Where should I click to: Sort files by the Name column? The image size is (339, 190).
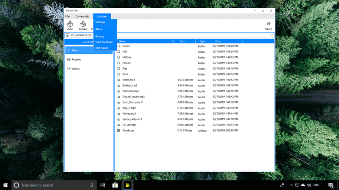click(122, 41)
